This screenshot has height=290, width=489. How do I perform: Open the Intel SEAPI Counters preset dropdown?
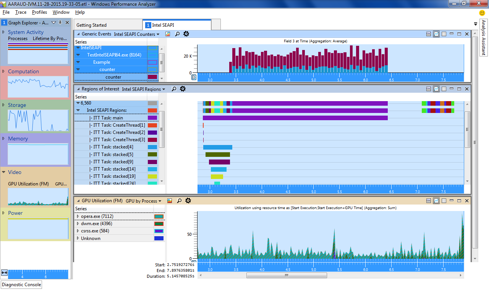(x=136, y=34)
